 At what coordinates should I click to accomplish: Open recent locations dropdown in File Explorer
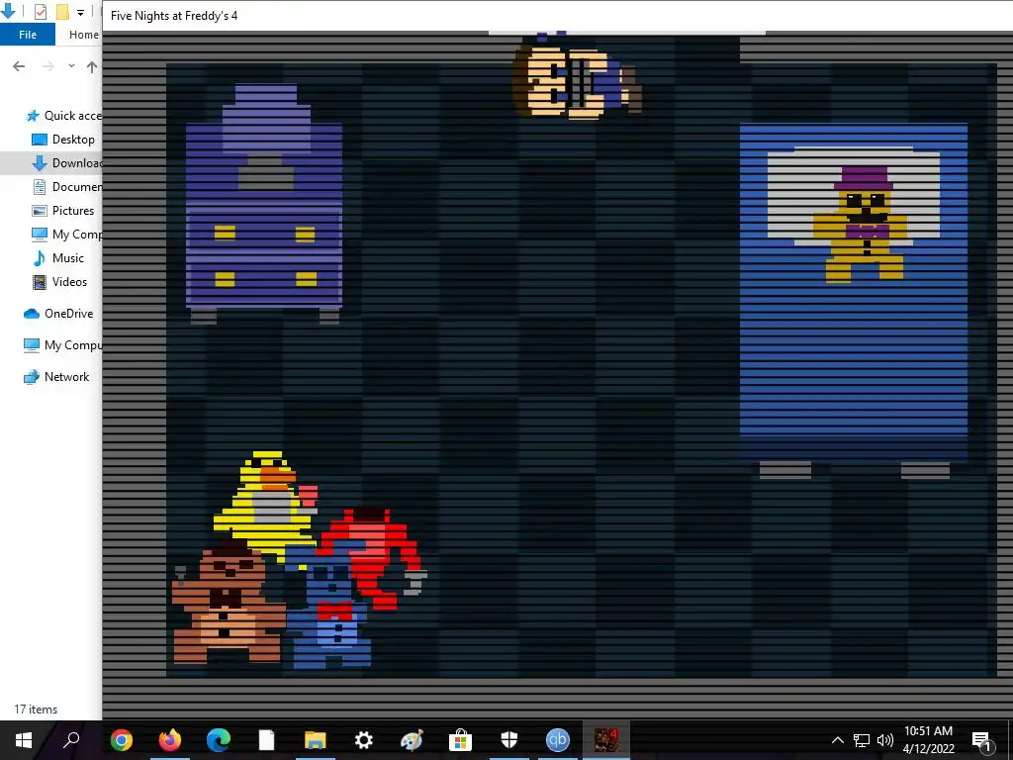point(71,66)
